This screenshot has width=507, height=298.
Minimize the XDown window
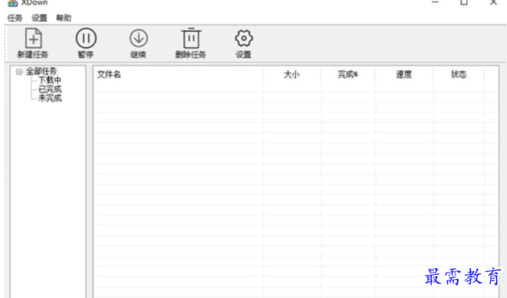[x=435, y=2]
